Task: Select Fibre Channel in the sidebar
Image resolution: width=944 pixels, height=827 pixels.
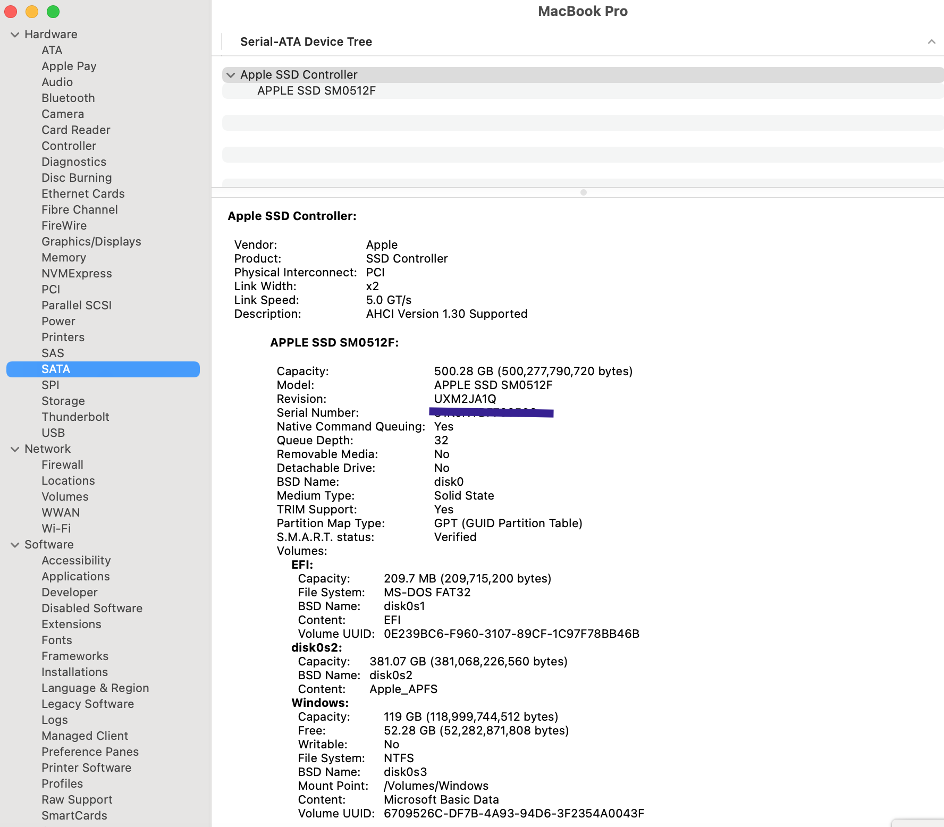Action: [80, 210]
